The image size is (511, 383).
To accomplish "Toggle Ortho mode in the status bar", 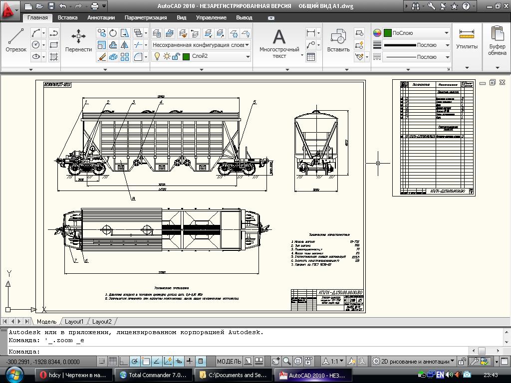I will click(124, 361).
